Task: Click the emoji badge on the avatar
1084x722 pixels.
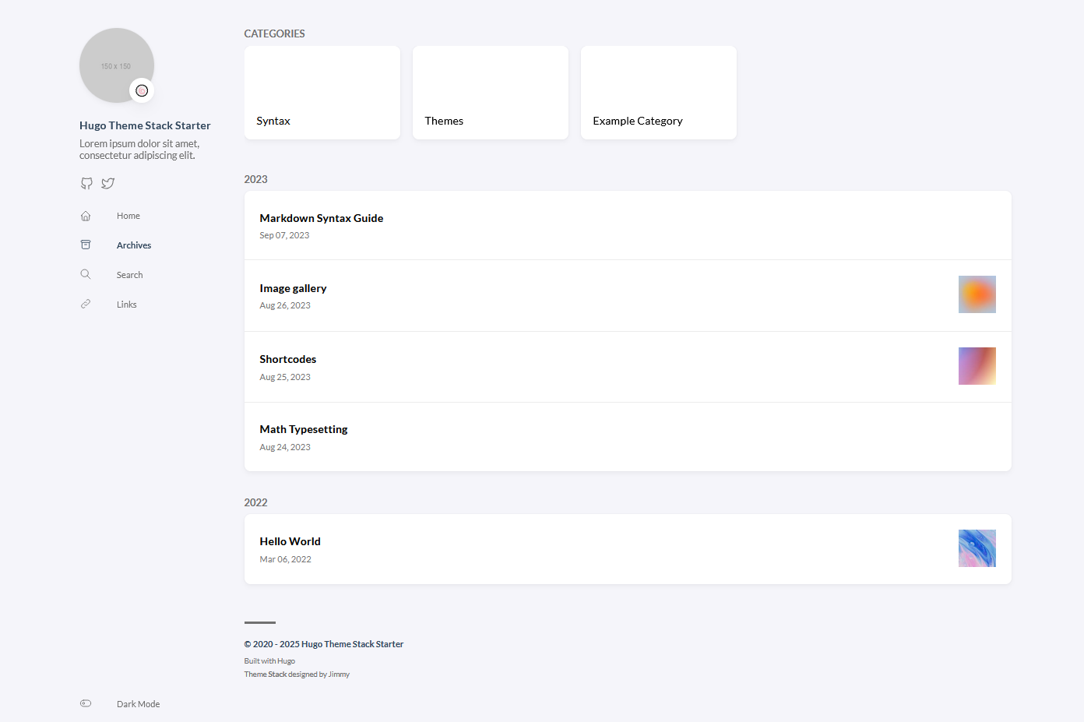Action: click(x=142, y=90)
